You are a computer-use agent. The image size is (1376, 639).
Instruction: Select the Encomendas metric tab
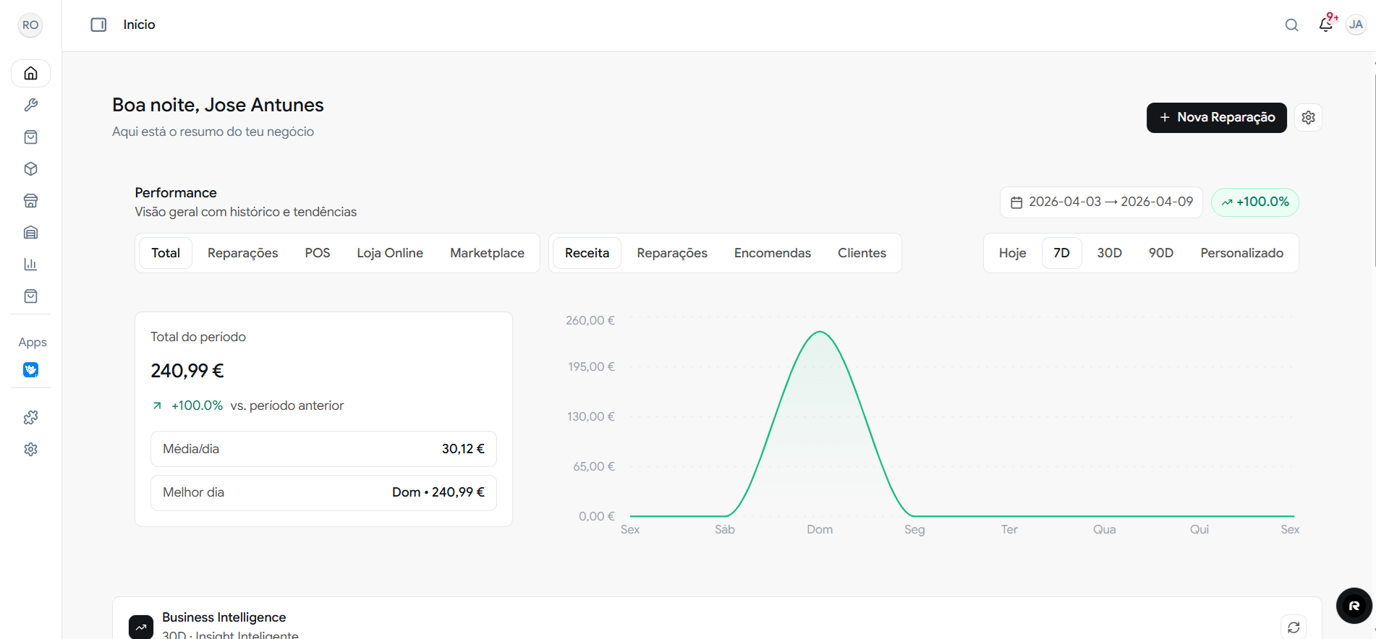pyautogui.click(x=772, y=253)
